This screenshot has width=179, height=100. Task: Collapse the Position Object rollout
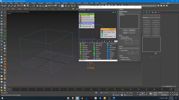(x=123, y=12)
